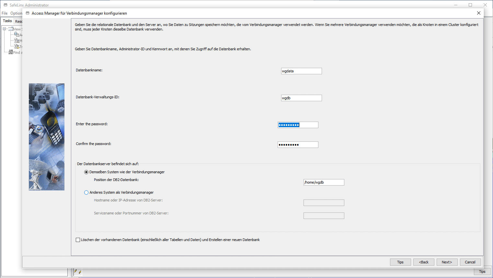
Task: Focus the Confirm the password field
Action: [298, 145]
